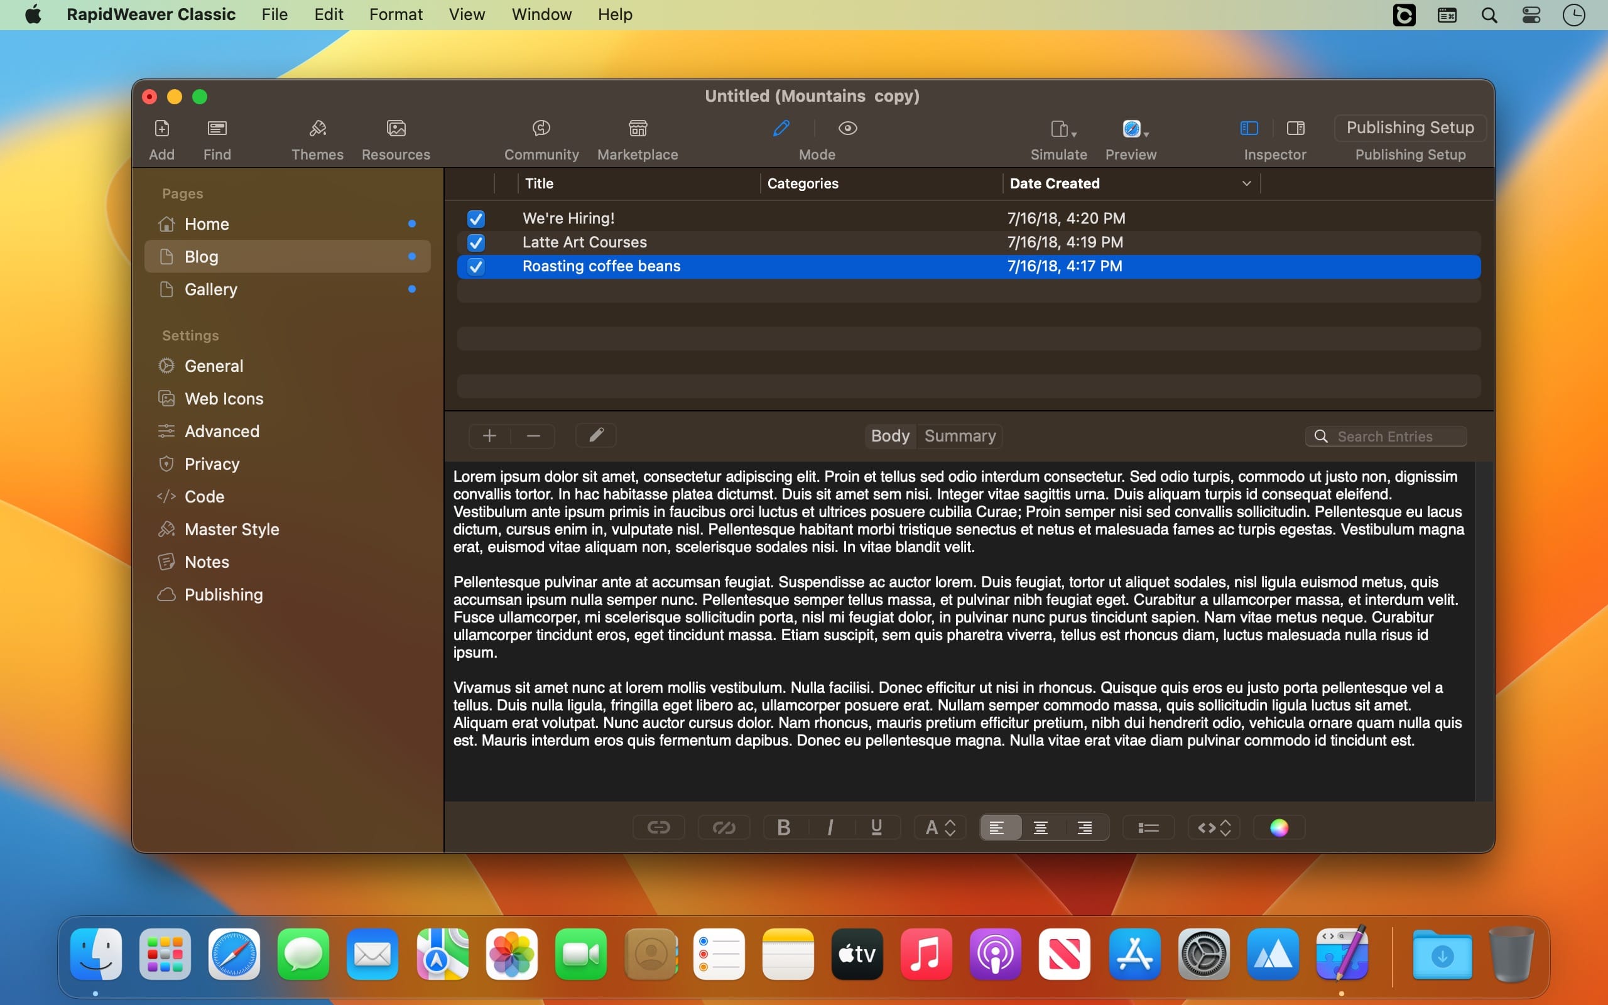Insert a bulleted list icon

(x=1148, y=827)
